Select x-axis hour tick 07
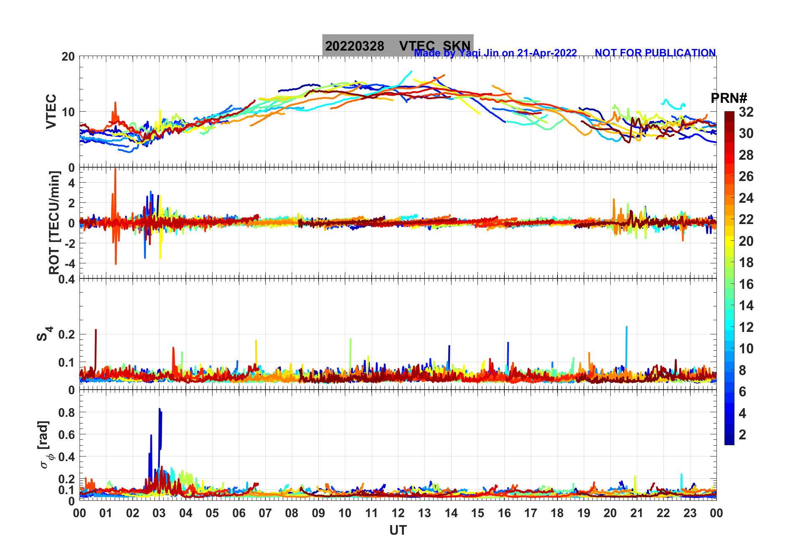Image resolution: width=796 pixels, height=556 pixels. (265, 513)
